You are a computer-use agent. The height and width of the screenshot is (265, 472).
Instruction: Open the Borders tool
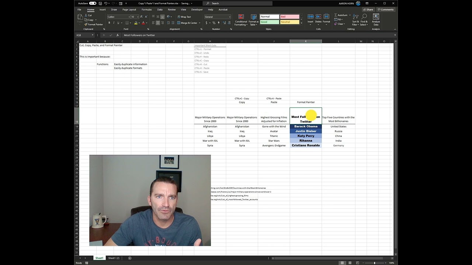127,23
